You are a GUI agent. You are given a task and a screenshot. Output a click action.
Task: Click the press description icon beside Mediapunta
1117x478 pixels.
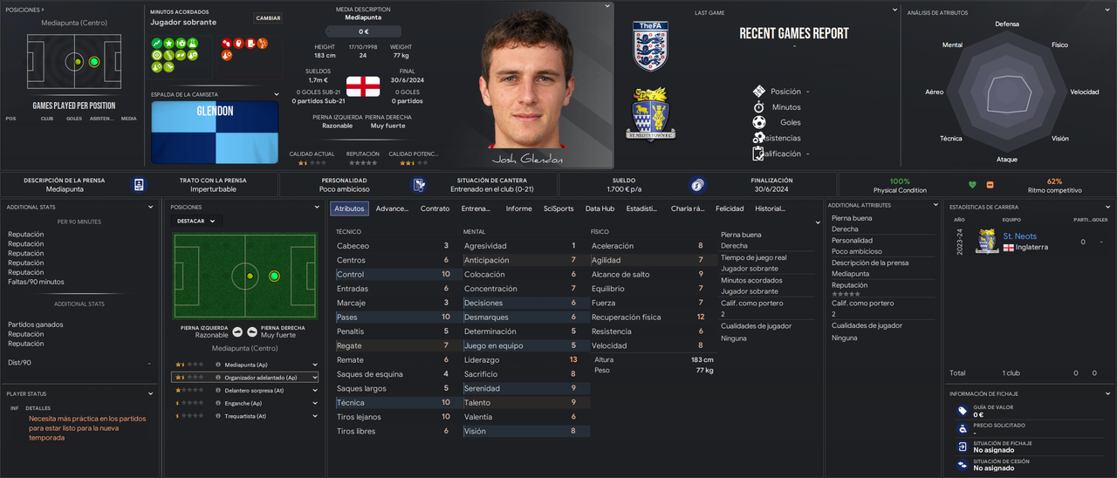click(139, 185)
